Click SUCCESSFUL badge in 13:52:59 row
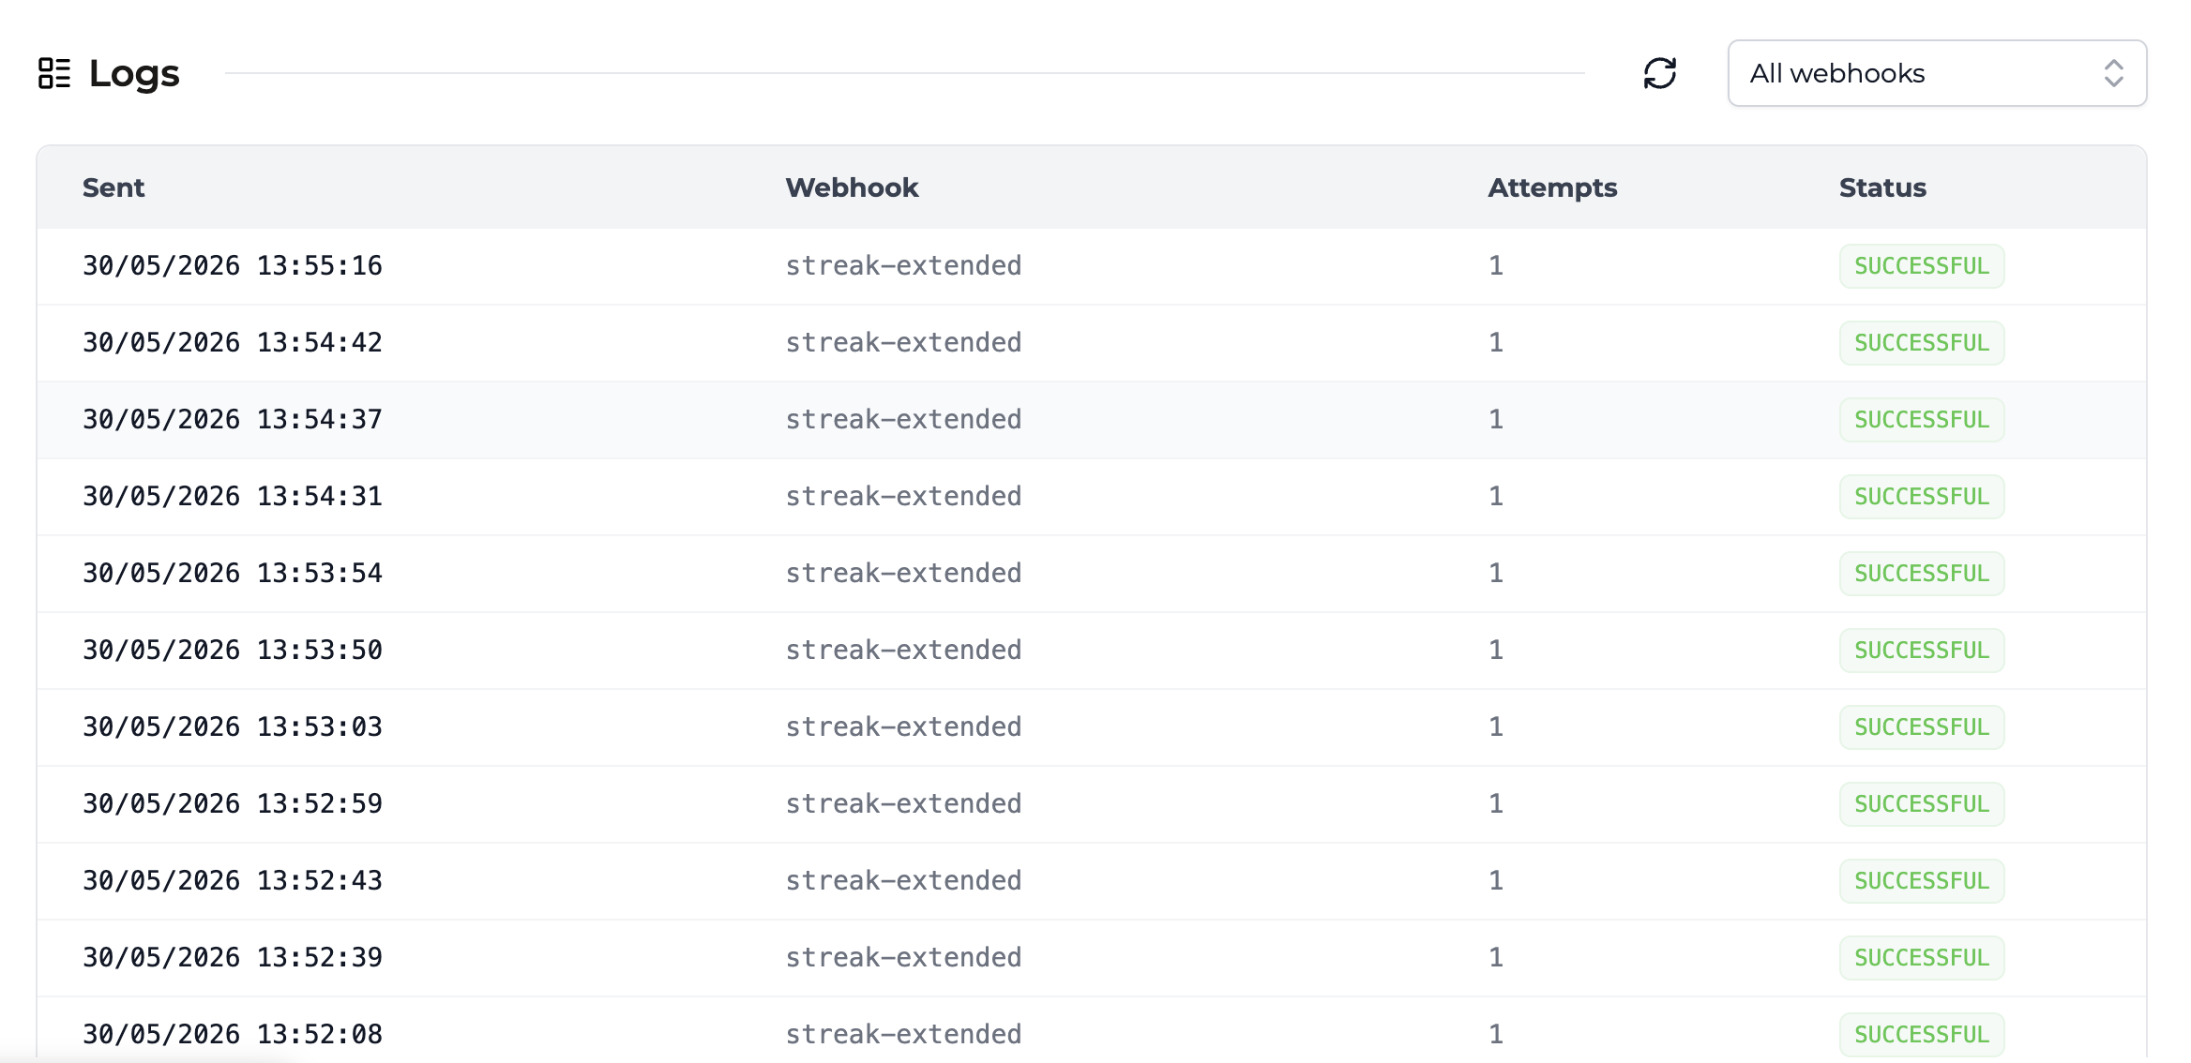The width and height of the screenshot is (2191, 1063). (x=1922, y=804)
